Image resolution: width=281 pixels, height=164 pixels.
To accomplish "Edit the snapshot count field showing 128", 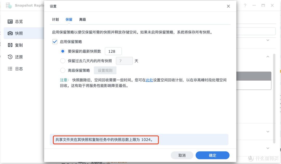I will (x=113, y=51).
